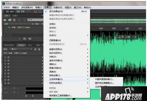The image size is (147, 101).
Task: Click the import file icon in Files panel
Action: (x=10, y=20)
